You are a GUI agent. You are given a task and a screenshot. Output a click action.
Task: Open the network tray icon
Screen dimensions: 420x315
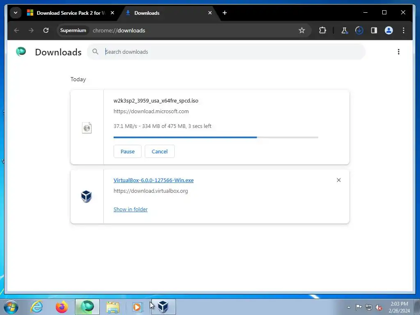(369, 307)
